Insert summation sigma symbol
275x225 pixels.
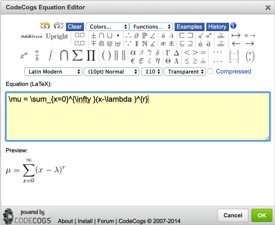77,55
